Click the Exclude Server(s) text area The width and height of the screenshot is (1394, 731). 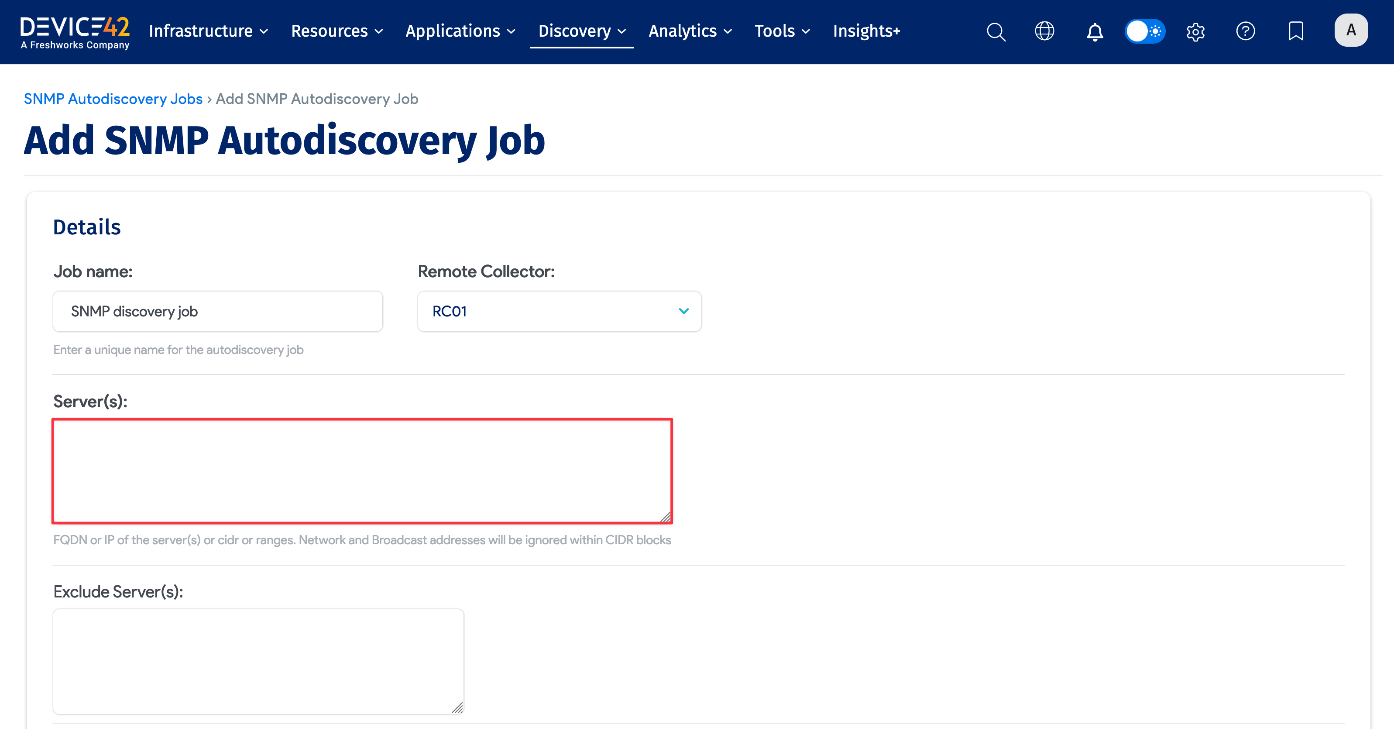(x=258, y=661)
